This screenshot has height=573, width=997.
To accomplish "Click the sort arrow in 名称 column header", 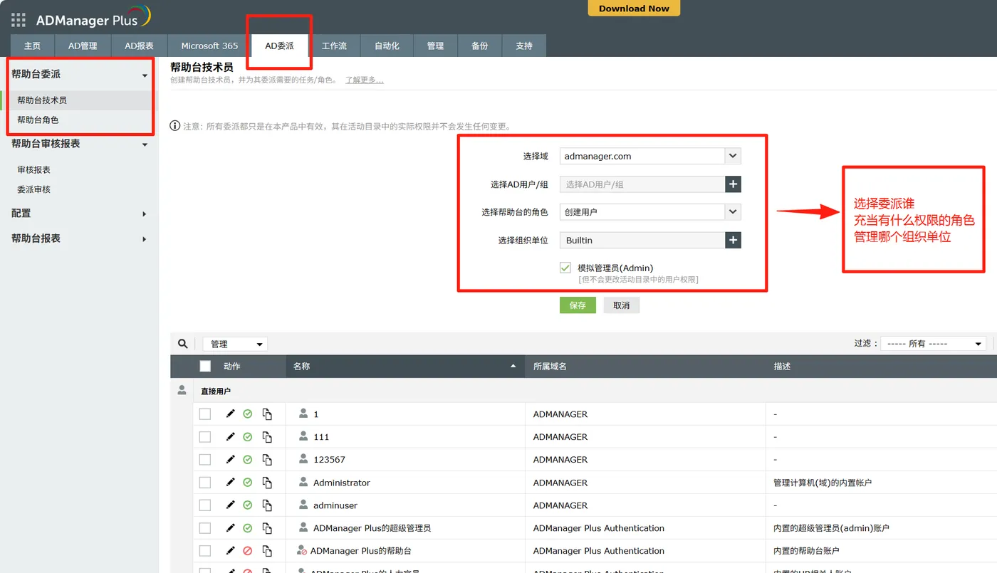I will pyautogui.click(x=513, y=367).
